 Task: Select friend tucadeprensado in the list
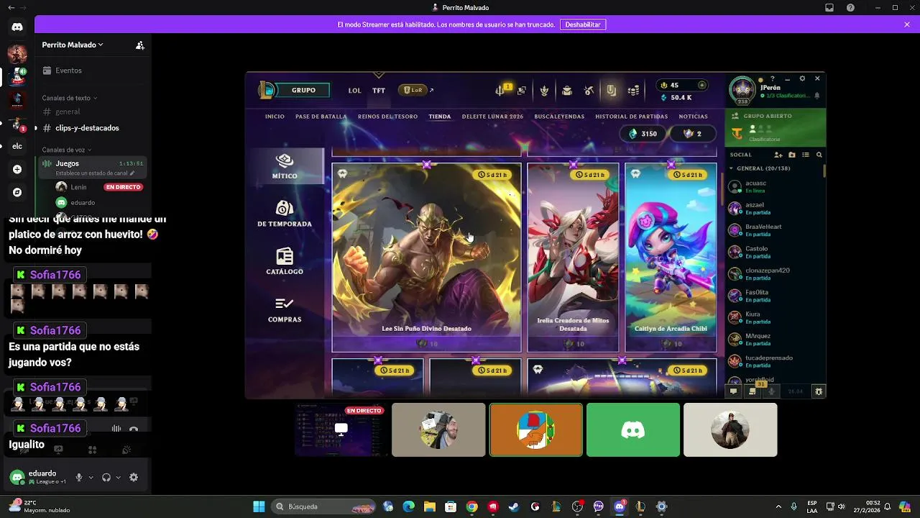773,361
